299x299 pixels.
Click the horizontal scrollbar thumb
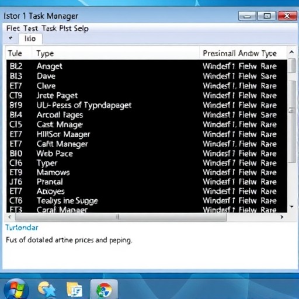coord(121,217)
